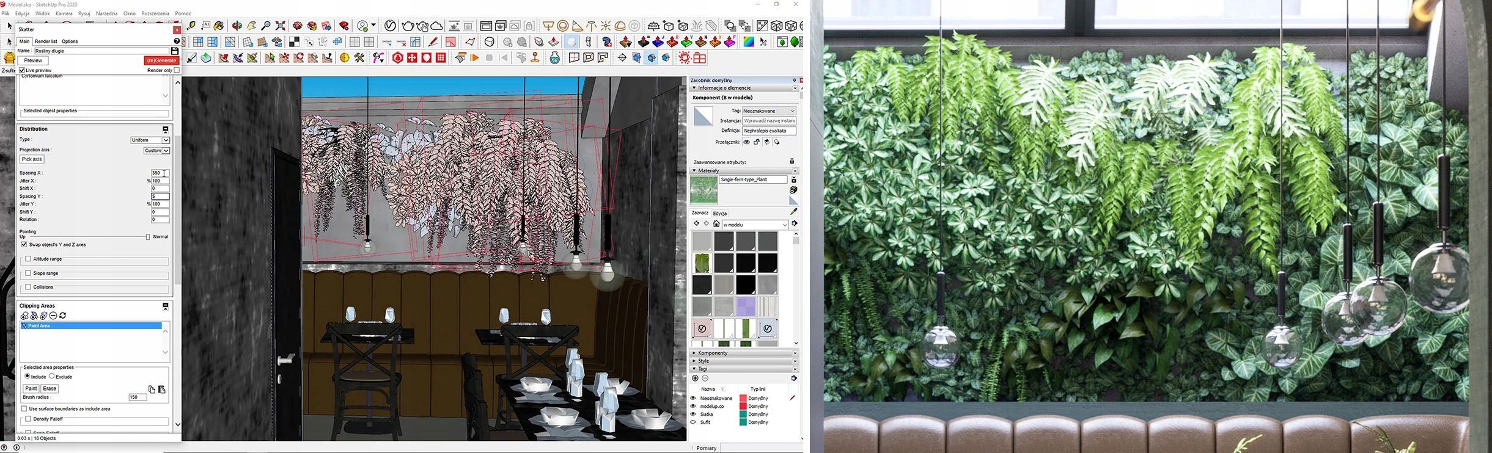Viewport: 1492px width, 453px height.
Task: Open the Rozszerzenia menu
Action: click(155, 13)
